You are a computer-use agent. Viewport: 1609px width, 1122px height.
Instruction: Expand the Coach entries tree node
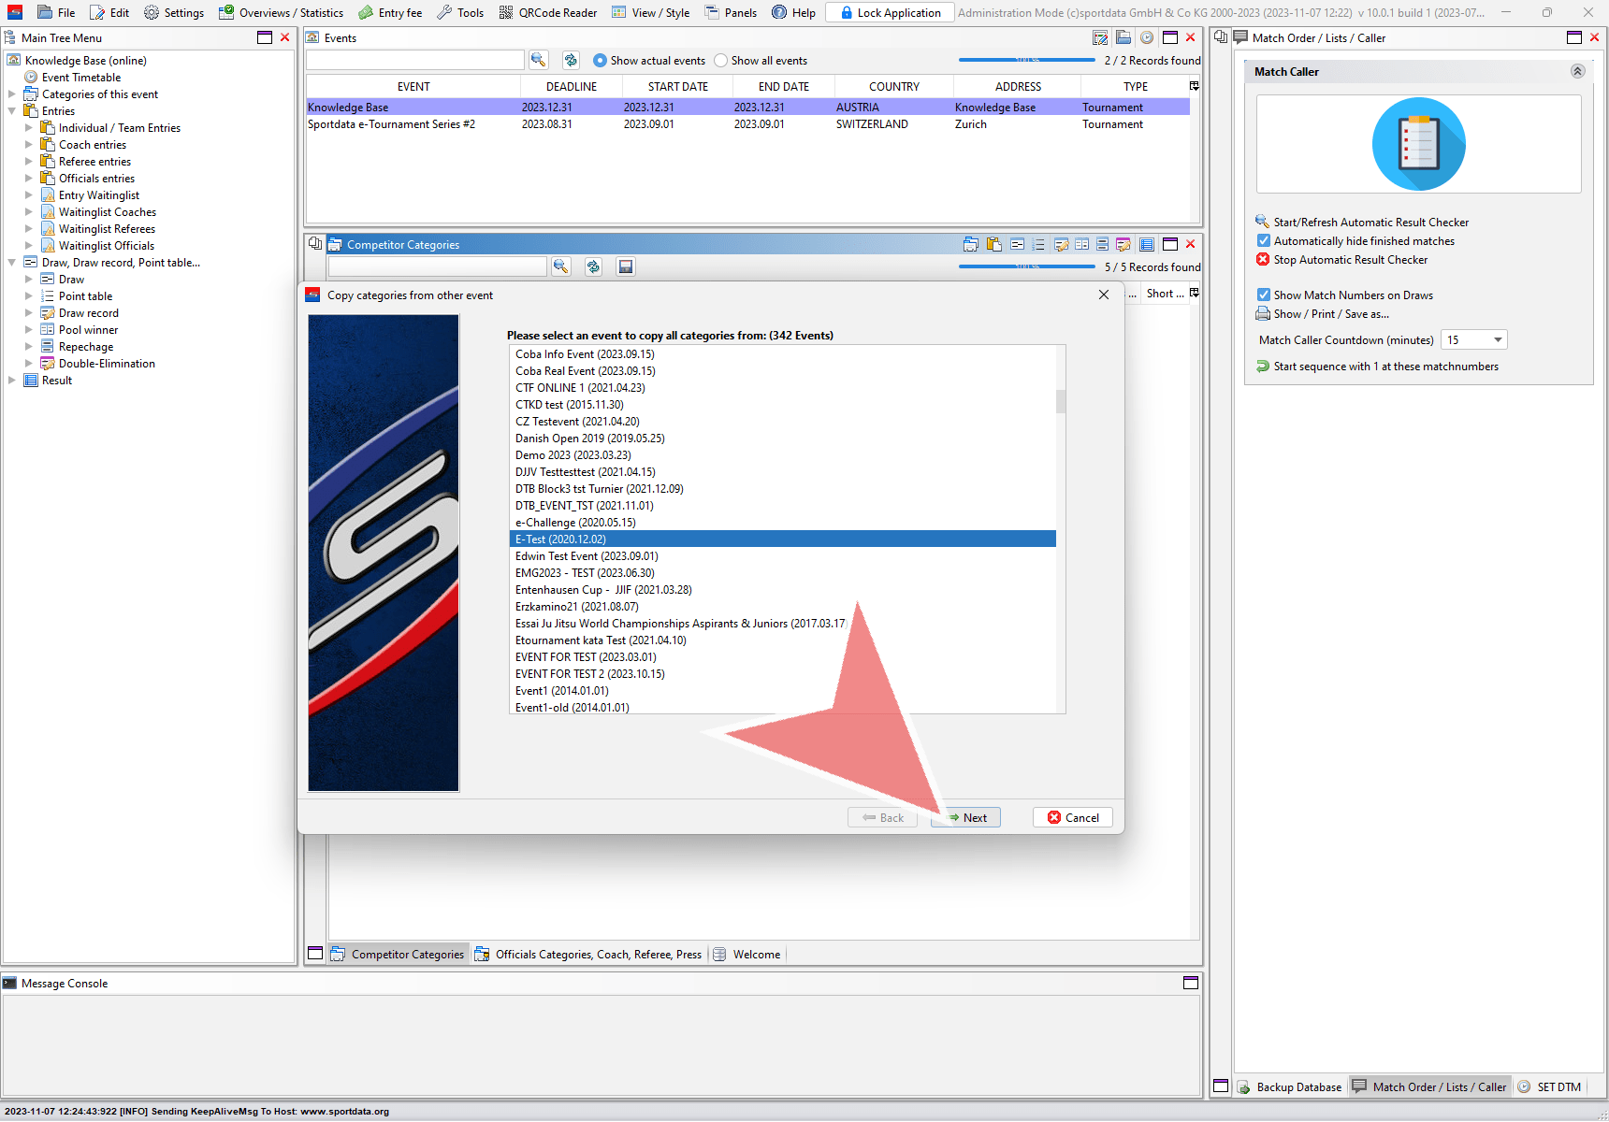tap(29, 144)
